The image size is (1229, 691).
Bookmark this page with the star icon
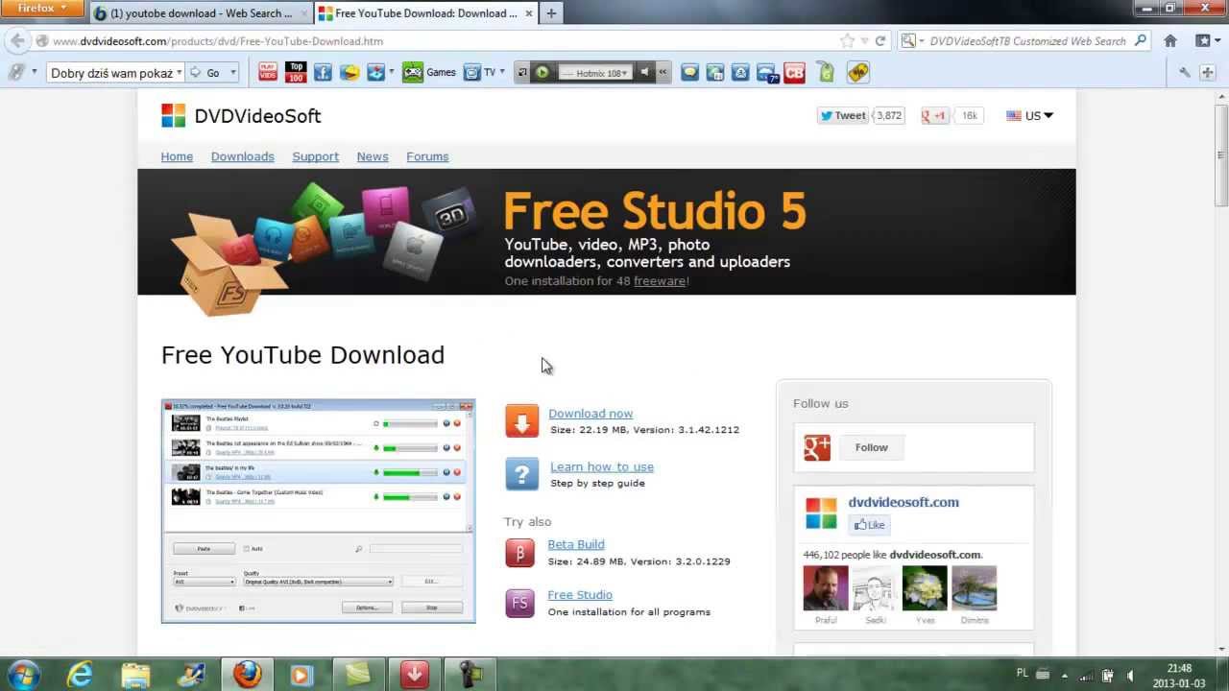point(847,41)
